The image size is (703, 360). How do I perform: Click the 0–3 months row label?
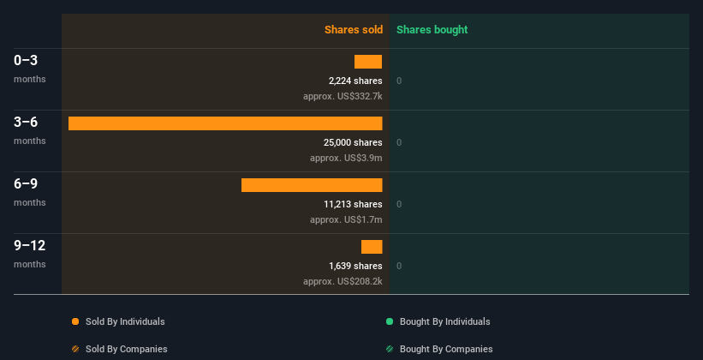[x=30, y=69]
